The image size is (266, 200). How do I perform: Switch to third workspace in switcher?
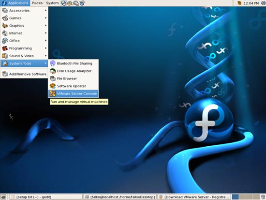tap(249, 197)
